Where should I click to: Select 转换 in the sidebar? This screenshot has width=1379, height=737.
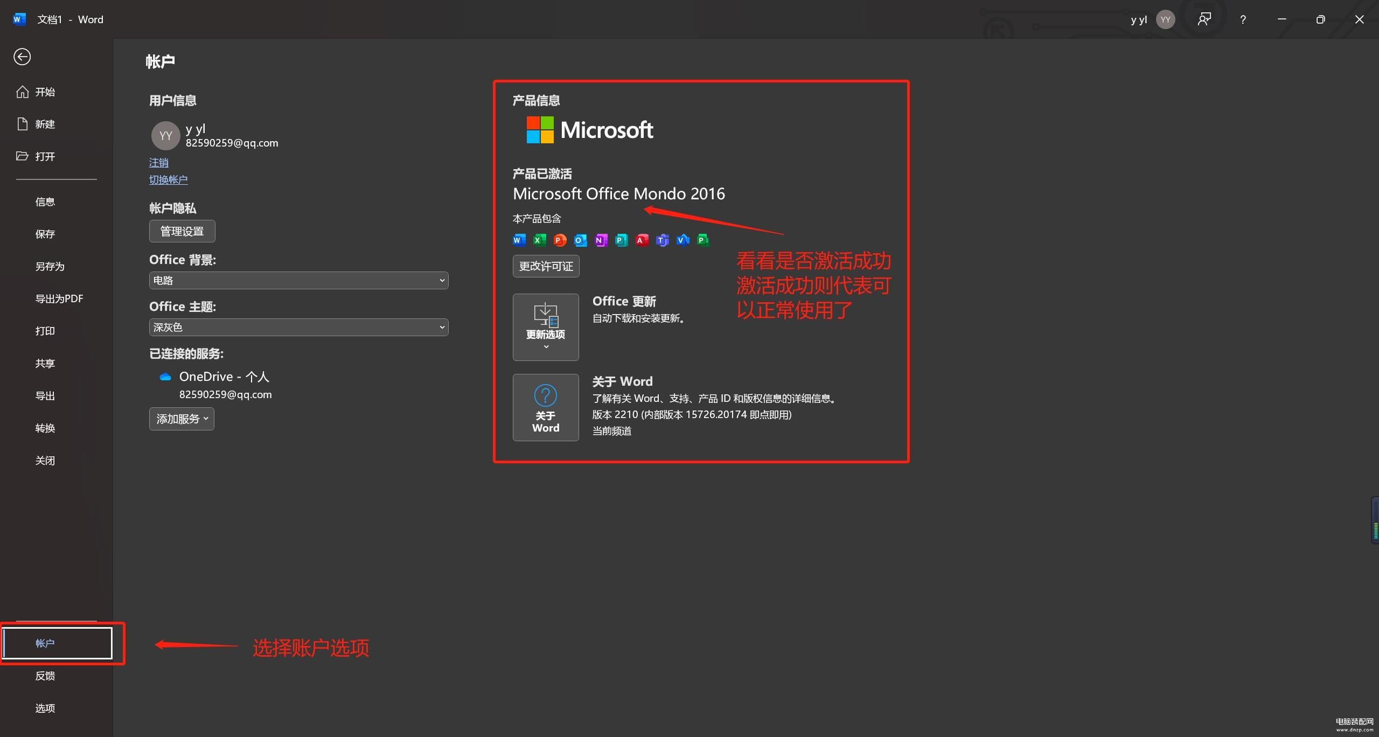[45, 428]
